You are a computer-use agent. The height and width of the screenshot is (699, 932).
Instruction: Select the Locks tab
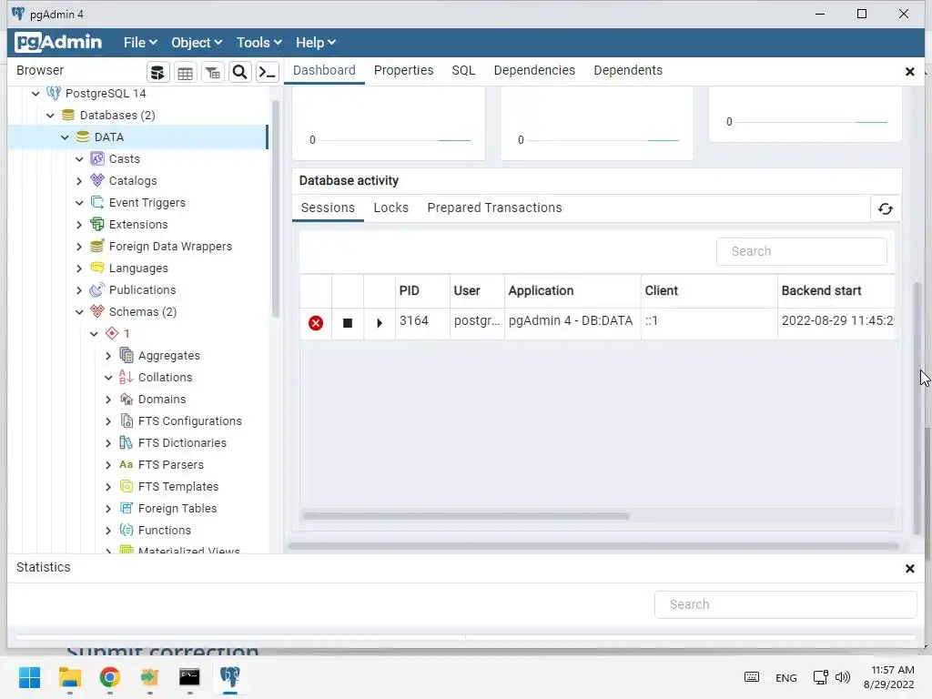390,208
